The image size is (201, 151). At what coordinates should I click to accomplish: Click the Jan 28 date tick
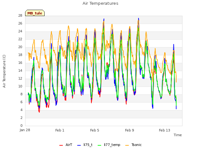[25, 130]
